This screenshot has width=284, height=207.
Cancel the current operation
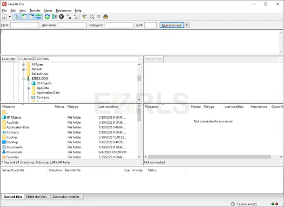point(61,17)
